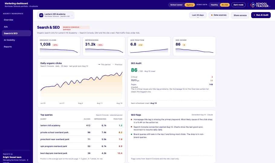This screenshot has height=163, width=275.
Task: Go to Overview in sidebar
Action: click(x=16, y=20)
